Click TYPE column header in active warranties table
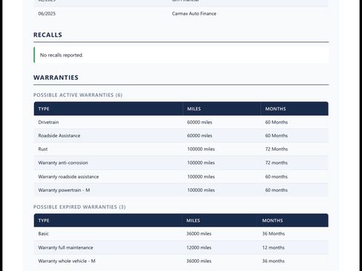 pyautogui.click(x=44, y=109)
